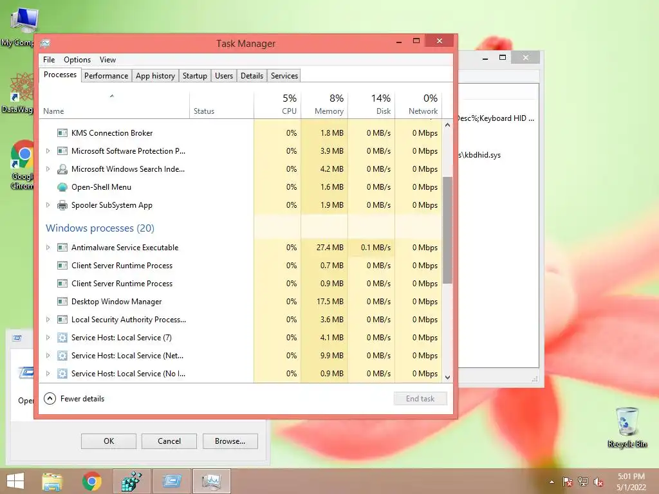Open the Google Chrome desktop shortcut
Image resolution: width=659 pixels, height=494 pixels.
(x=23, y=165)
